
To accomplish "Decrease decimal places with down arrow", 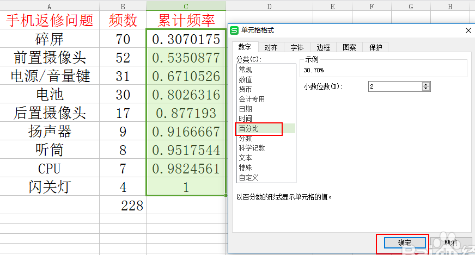I will click(426, 89).
